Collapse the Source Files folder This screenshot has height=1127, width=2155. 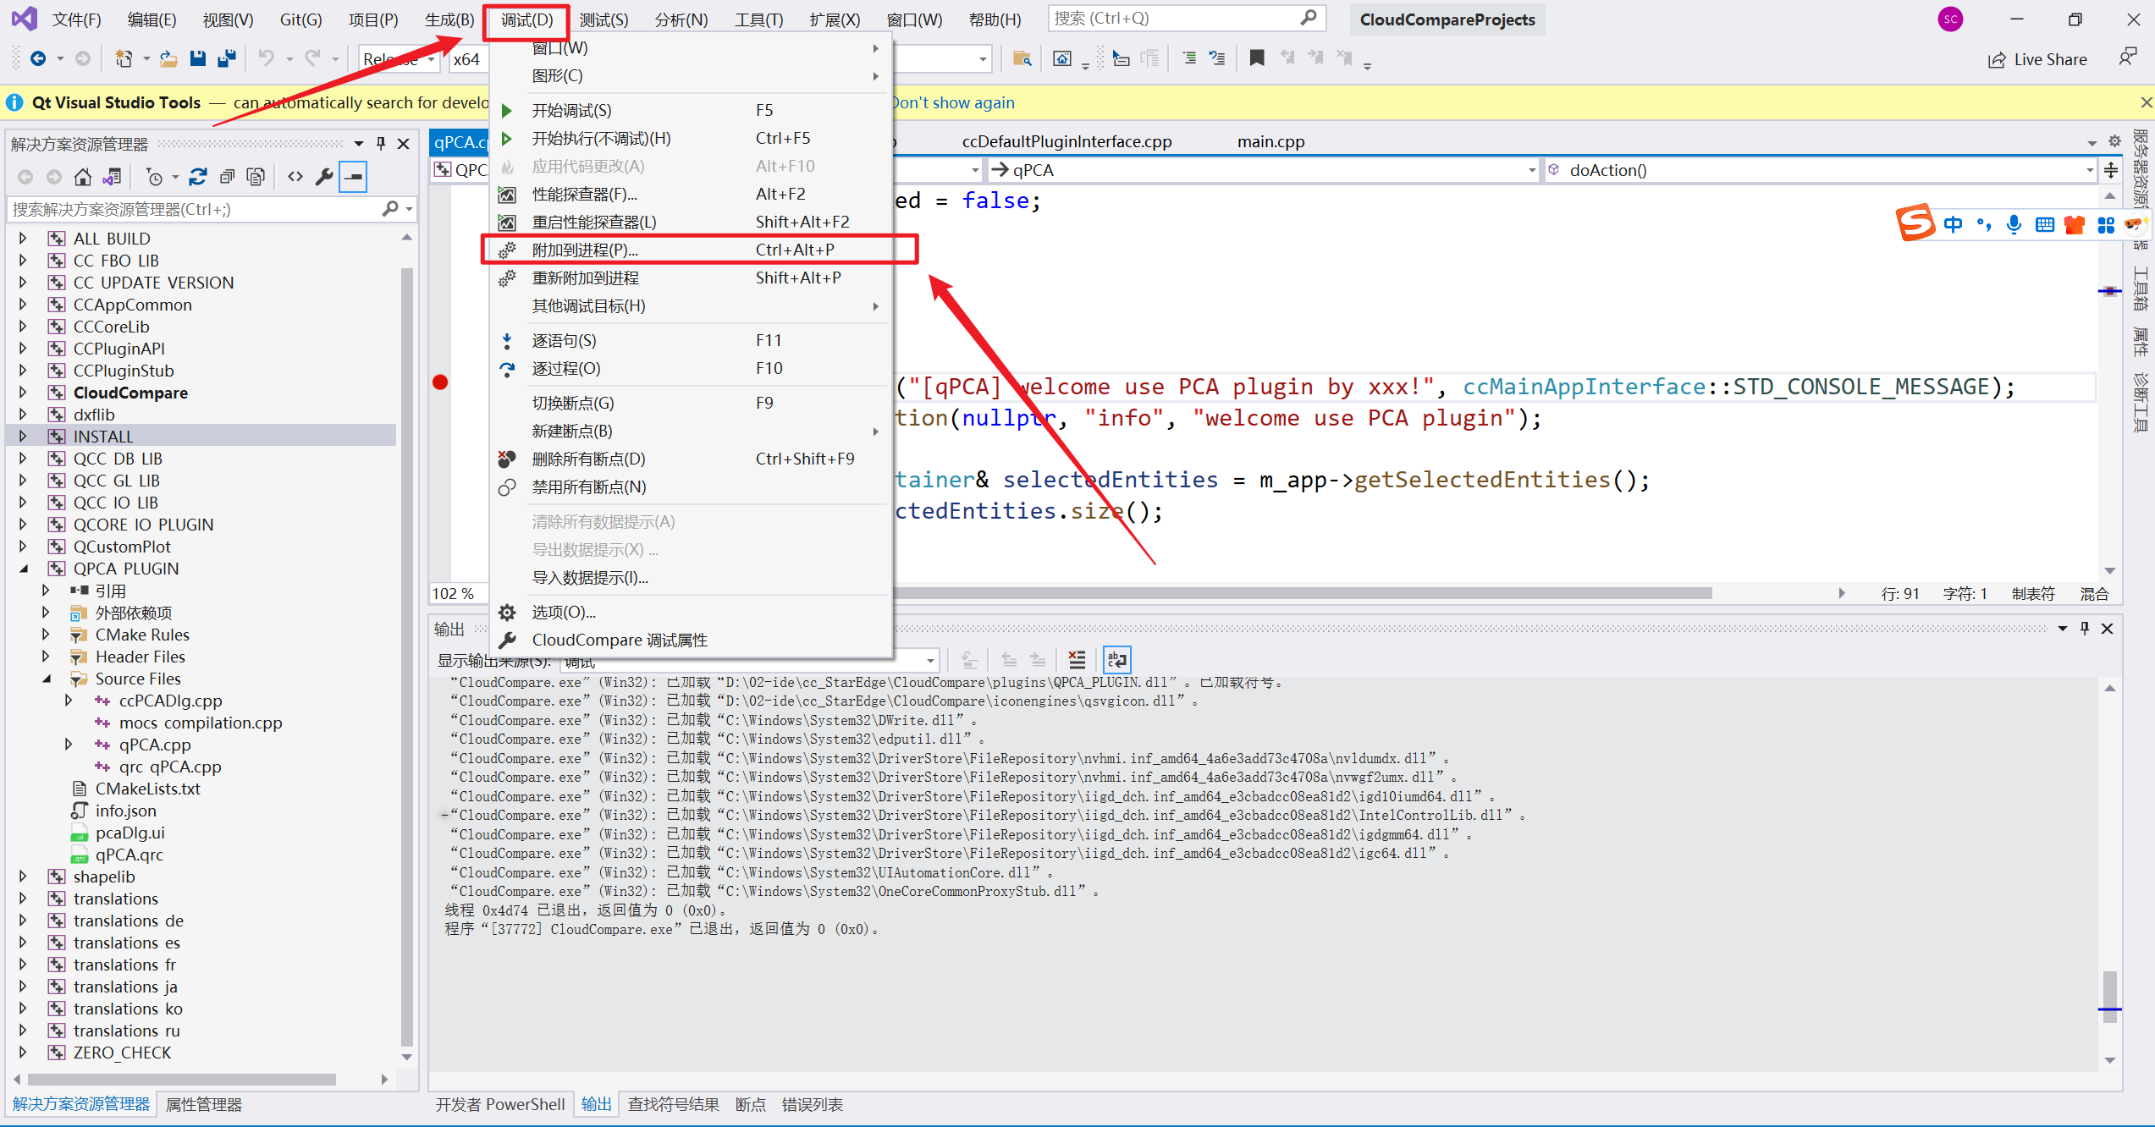47,679
